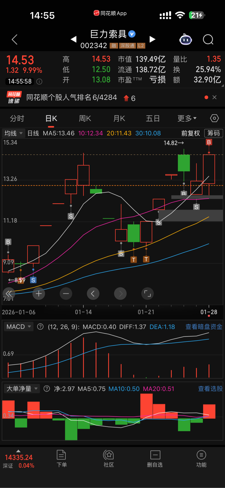
Task: Tap 删自选 remove from watchlist
Action: (x=155, y=459)
